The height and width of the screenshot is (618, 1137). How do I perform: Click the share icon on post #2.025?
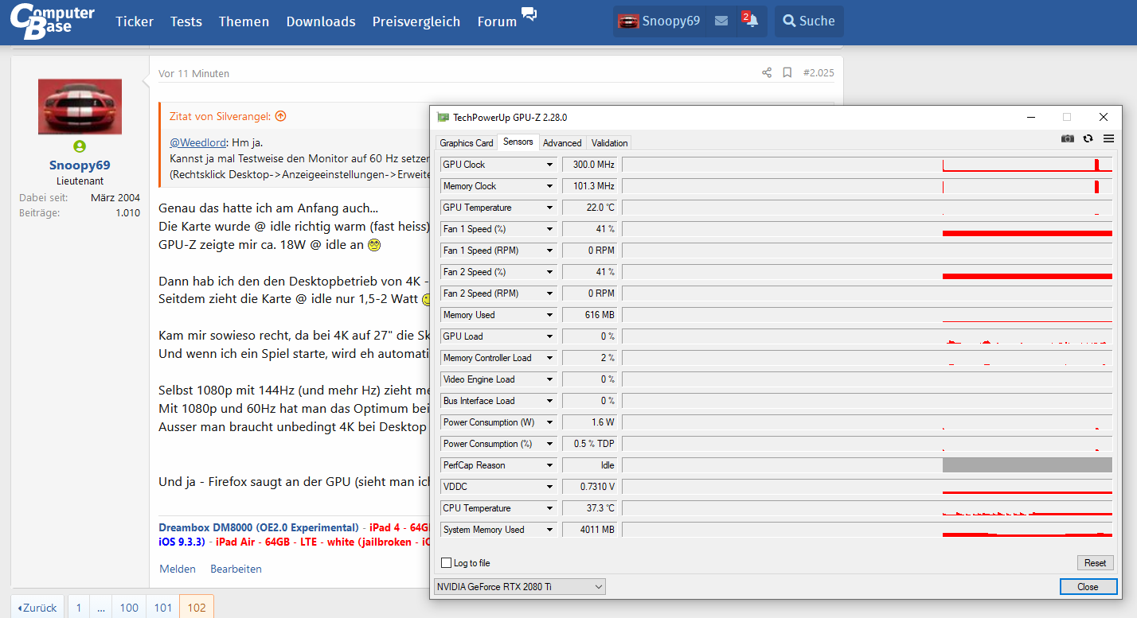[767, 73]
